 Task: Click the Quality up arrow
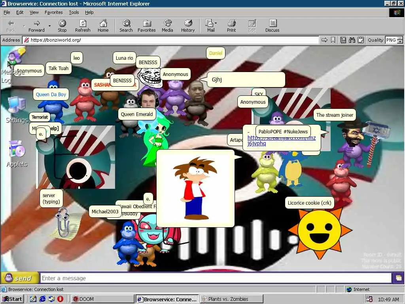(x=400, y=38)
